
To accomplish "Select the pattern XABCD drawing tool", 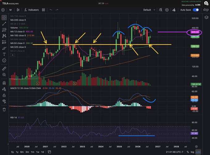I will click(4, 36).
